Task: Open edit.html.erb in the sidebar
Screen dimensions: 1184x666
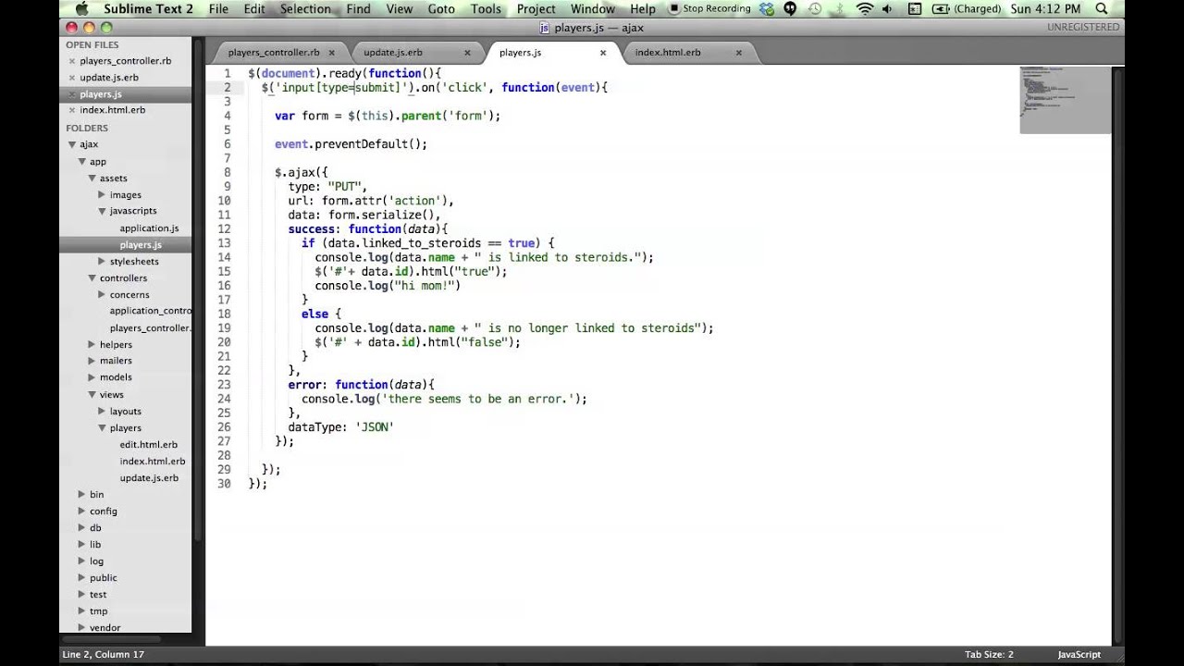Action: 148,444
